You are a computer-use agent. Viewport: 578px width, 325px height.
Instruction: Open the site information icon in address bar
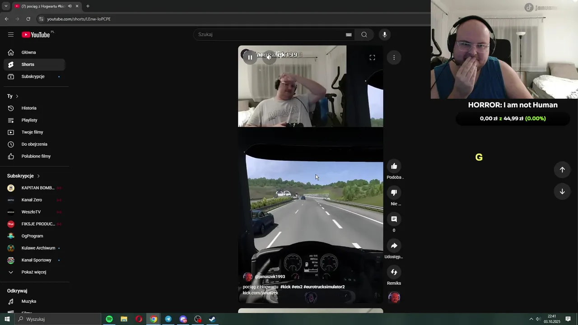pyautogui.click(x=41, y=19)
